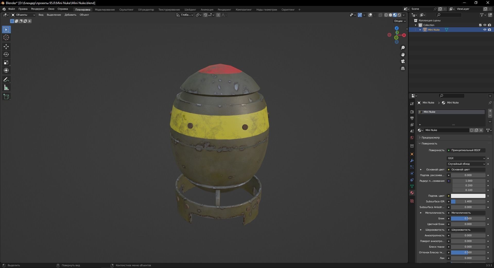The height and width of the screenshot is (268, 494).
Task: Open the Object Data properties tab
Action: [412, 186]
